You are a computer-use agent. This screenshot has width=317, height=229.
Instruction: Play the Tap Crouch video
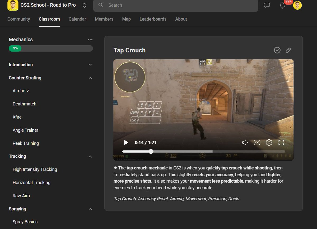[x=126, y=143]
